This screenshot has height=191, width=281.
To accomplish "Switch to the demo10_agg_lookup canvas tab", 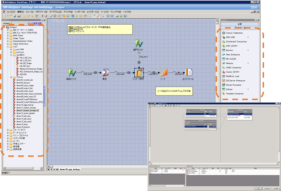I will click(70, 169).
